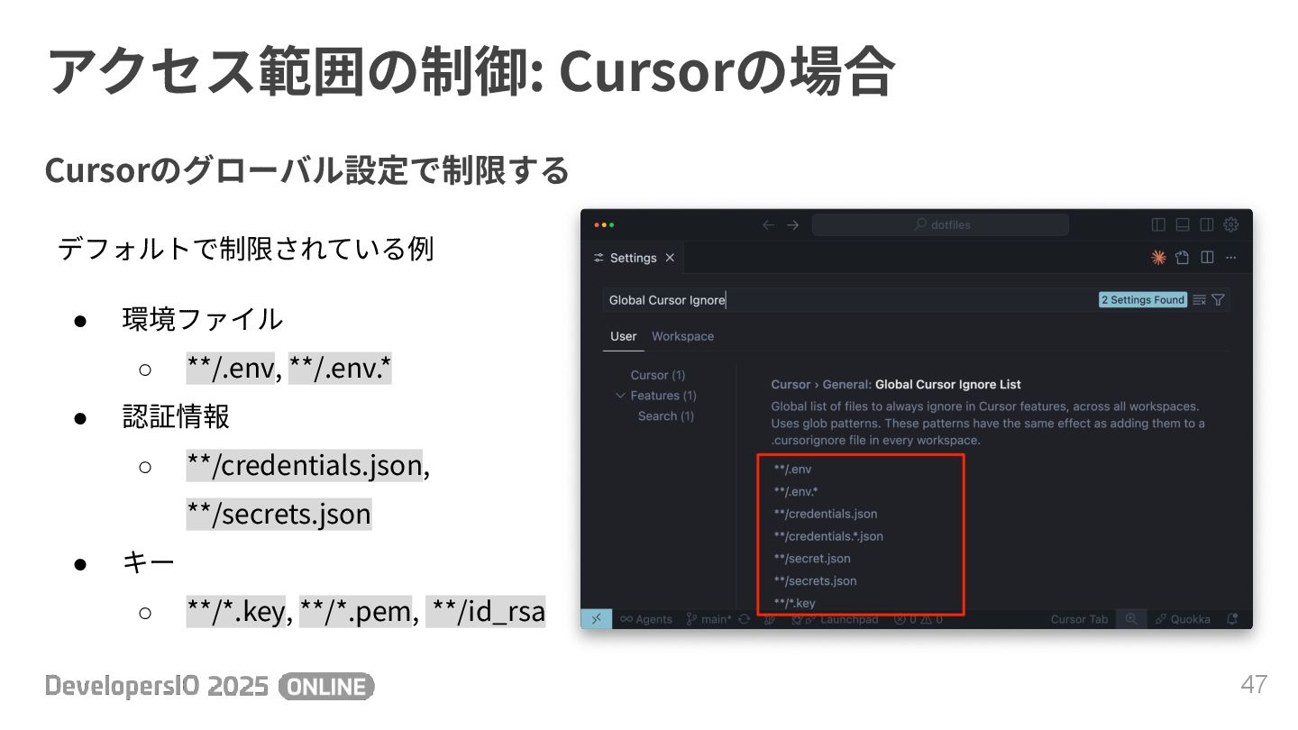This screenshot has height=730, width=1298.
Task: Select the **/secrets.json list entry
Action: [x=815, y=580]
